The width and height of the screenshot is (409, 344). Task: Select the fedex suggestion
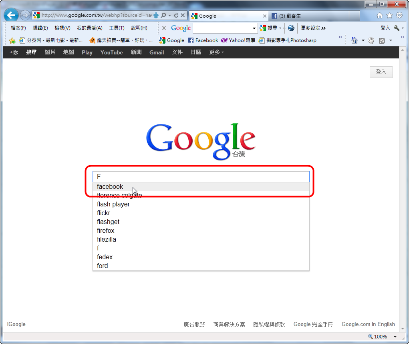(201, 257)
